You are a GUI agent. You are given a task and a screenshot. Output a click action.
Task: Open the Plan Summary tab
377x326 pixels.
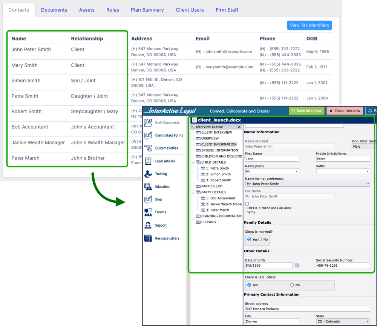[x=147, y=10]
